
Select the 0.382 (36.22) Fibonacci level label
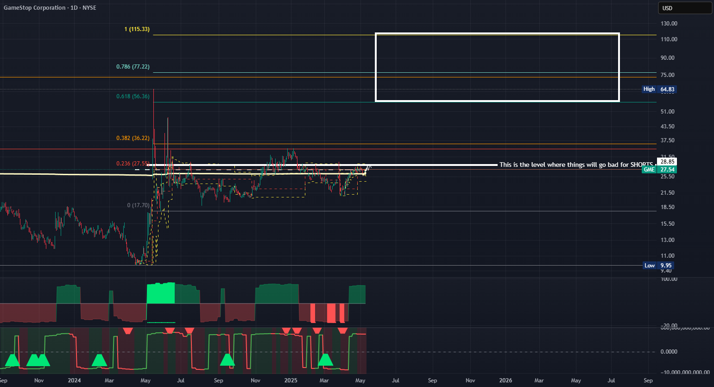coord(133,138)
